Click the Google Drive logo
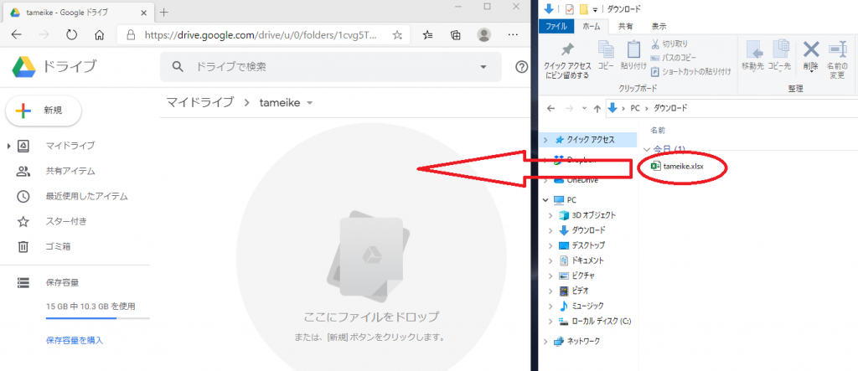This screenshot has height=371, width=858. click(23, 67)
